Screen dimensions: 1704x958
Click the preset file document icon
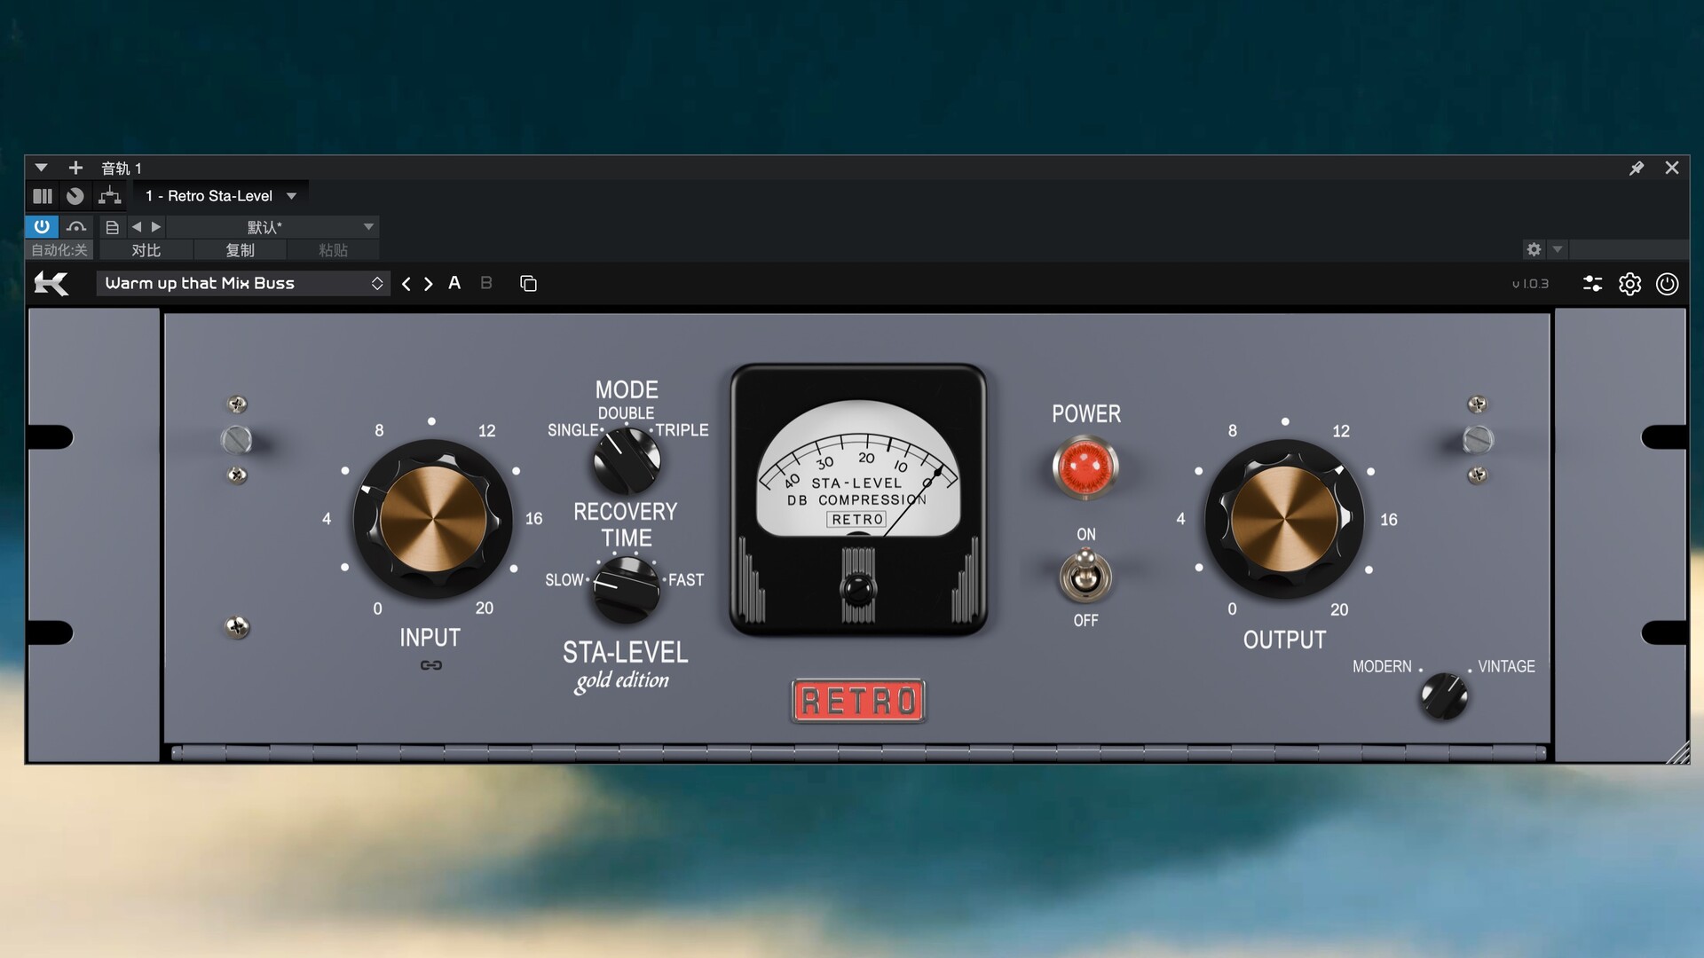coord(112,227)
